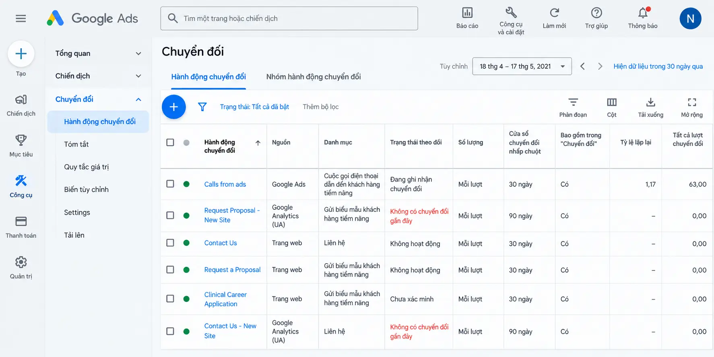Image resolution: width=714 pixels, height=357 pixels.
Task: Switch to Nhóm hành động chuyển đổi tab
Action: pos(314,77)
